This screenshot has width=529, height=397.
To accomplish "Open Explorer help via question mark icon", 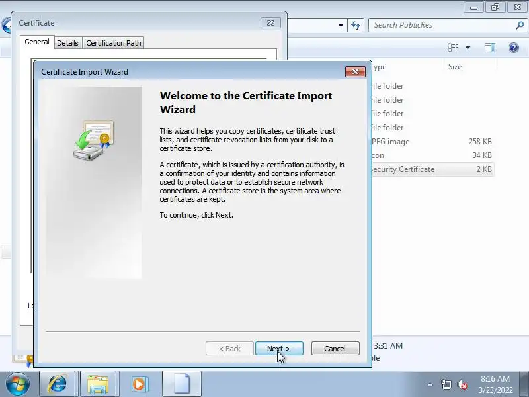I will click(x=514, y=48).
